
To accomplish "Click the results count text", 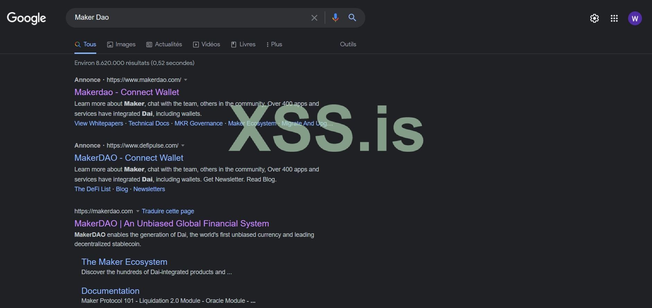I will coord(134,63).
